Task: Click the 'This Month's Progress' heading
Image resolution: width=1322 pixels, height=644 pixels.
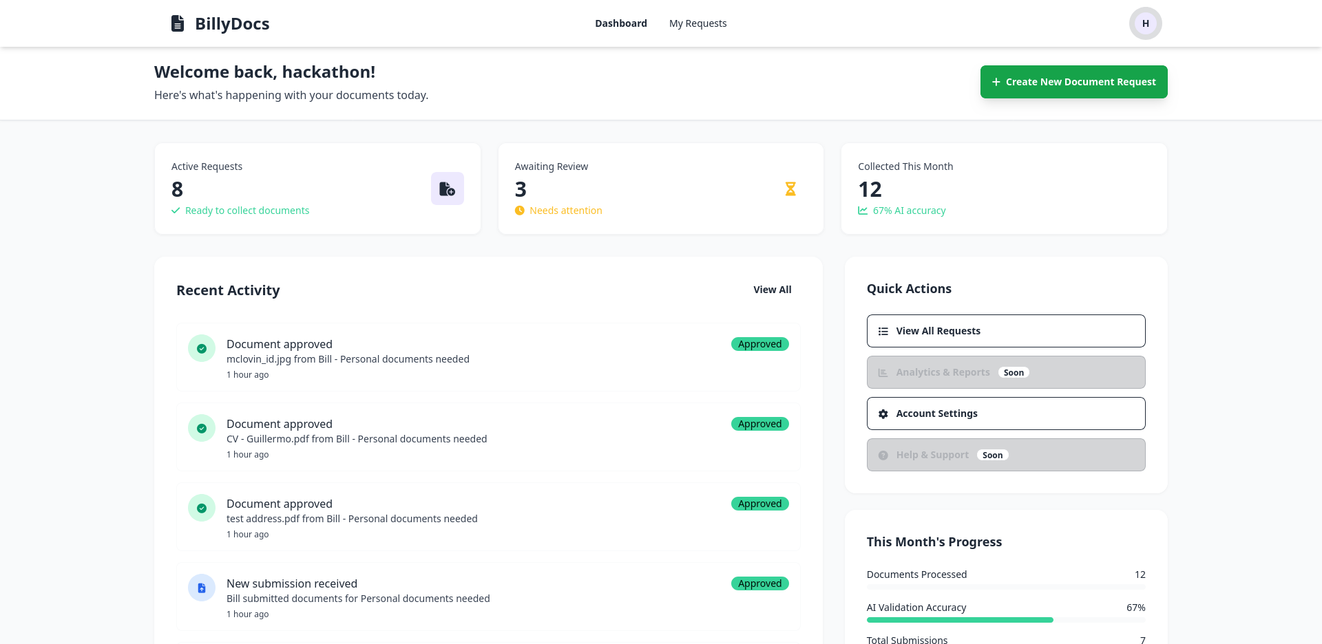Action: (934, 542)
